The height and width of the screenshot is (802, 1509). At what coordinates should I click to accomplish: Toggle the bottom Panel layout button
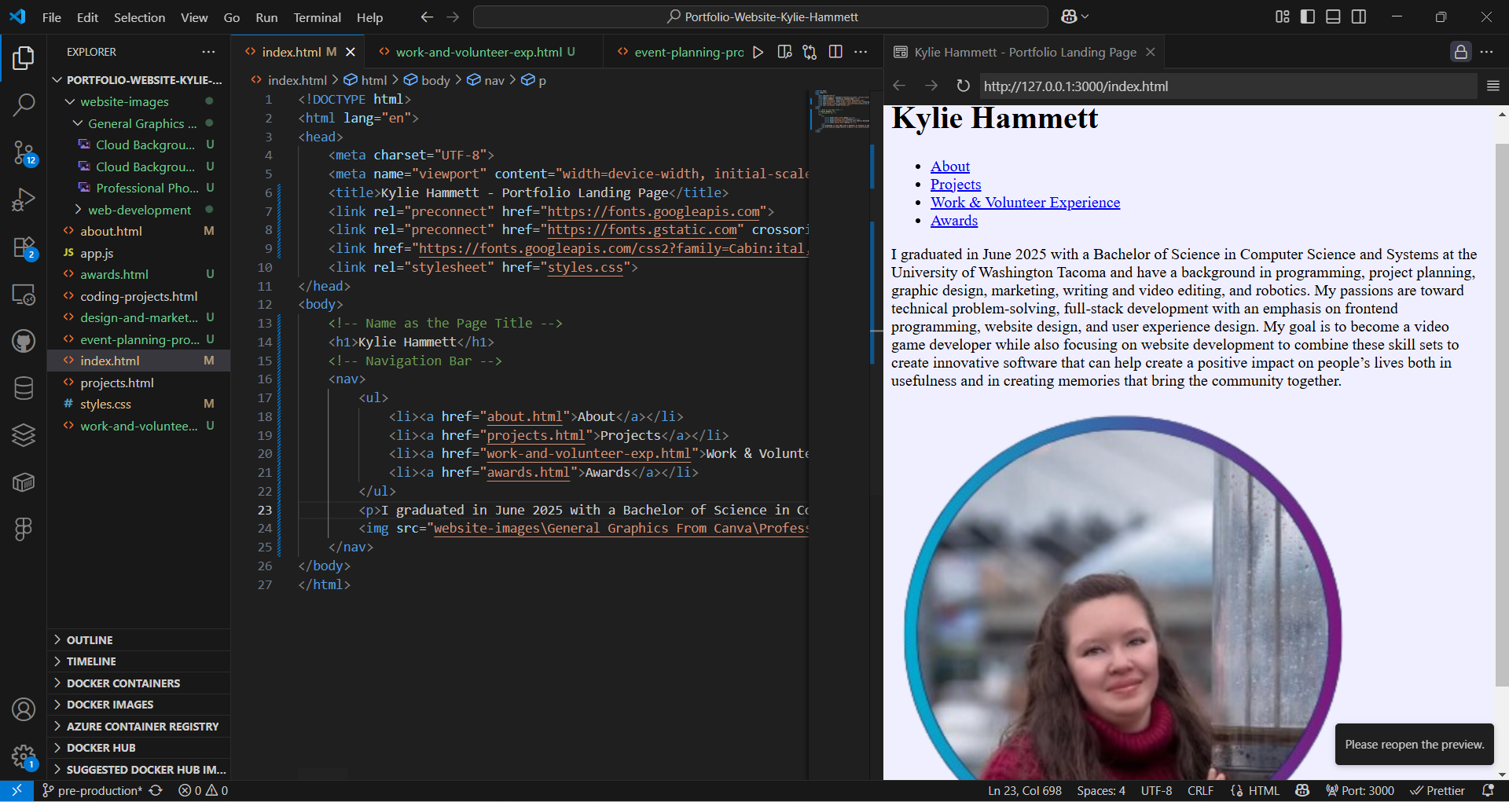(x=1333, y=16)
